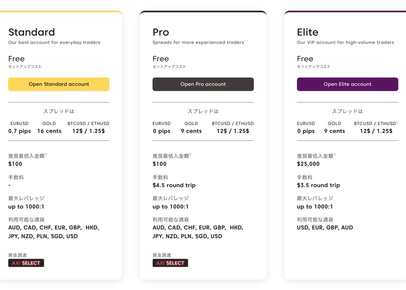
Task: Click the Open Pro account button
Action: click(203, 84)
